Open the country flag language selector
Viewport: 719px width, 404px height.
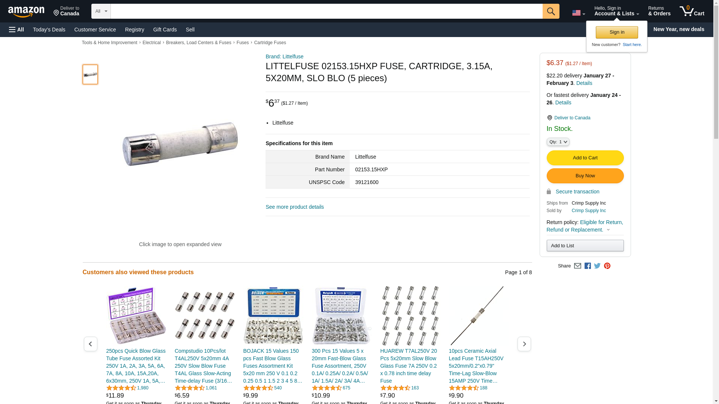click(x=578, y=13)
